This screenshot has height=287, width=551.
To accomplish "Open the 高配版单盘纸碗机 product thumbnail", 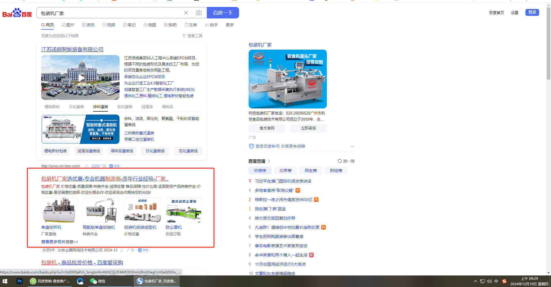I will click(101, 210).
